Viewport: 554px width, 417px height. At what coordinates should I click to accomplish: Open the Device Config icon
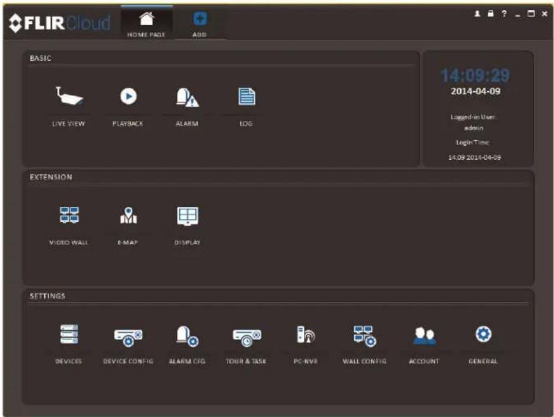128,337
